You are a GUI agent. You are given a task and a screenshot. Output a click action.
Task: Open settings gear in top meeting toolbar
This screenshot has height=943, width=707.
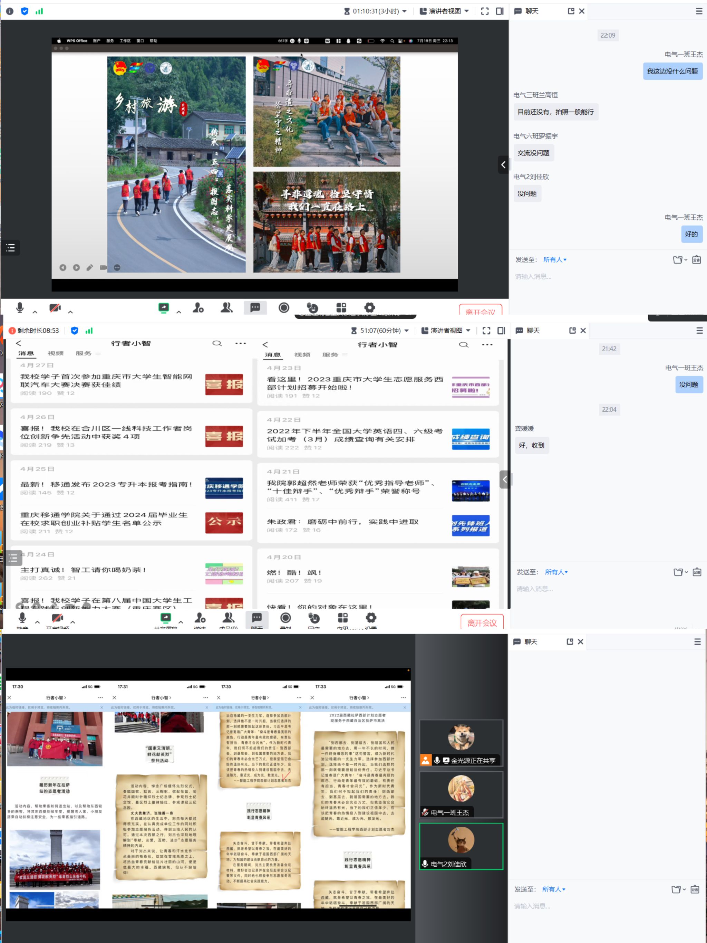tap(369, 307)
